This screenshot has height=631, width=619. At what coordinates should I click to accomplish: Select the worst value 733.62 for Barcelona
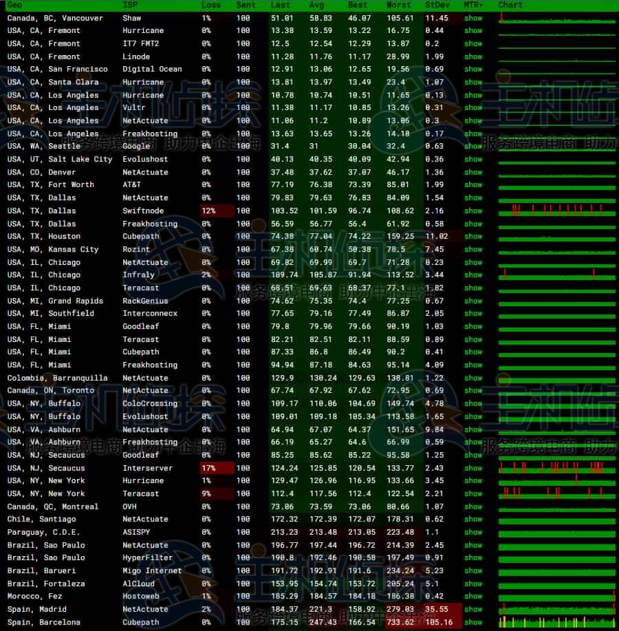click(404, 623)
